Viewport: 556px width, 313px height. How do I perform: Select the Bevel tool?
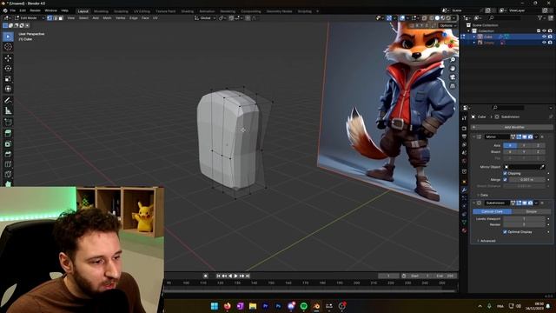[8, 154]
